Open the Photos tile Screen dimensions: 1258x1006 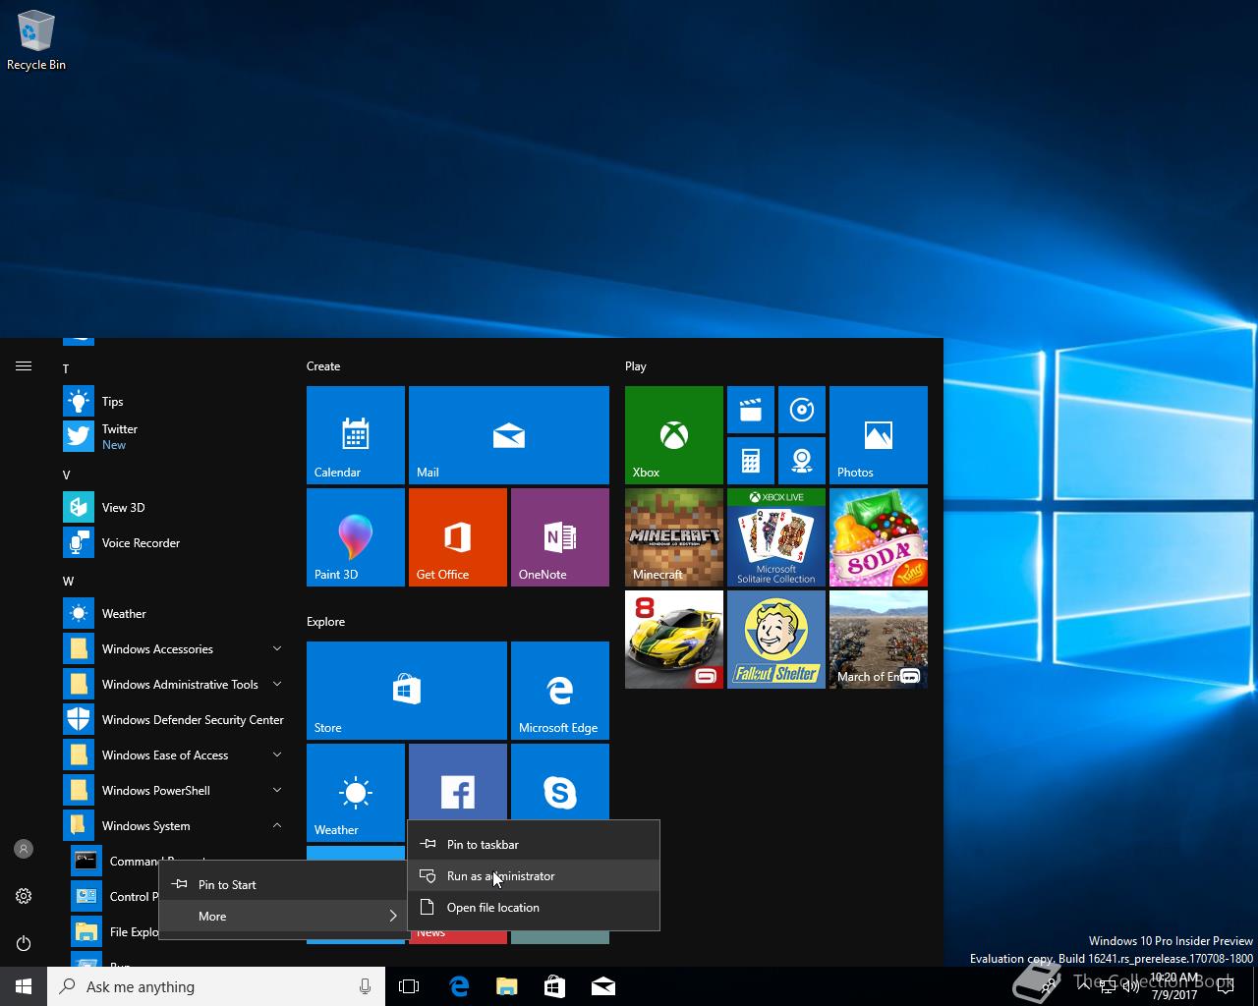pos(879,435)
